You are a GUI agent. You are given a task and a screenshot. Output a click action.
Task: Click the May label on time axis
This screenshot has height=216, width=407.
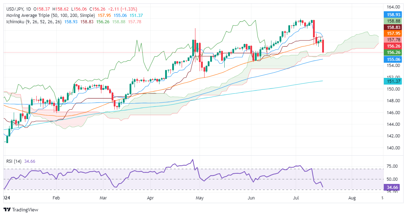200,198
